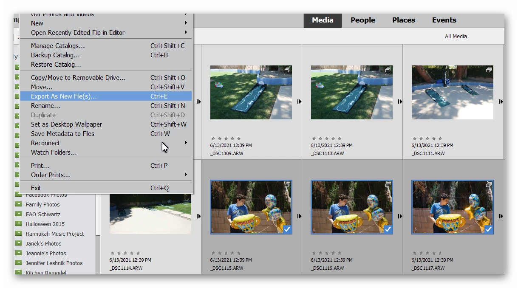The width and height of the screenshot is (518, 288).
Task: Click the album icon beside Jennifer Leshnik Photos
Action: pyautogui.click(x=18, y=263)
